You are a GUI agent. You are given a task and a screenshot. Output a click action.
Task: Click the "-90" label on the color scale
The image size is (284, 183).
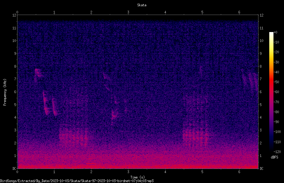pos(276,122)
